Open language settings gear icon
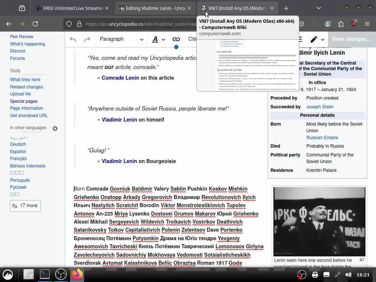This screenshot has height=282, width=376. (55, 129)
